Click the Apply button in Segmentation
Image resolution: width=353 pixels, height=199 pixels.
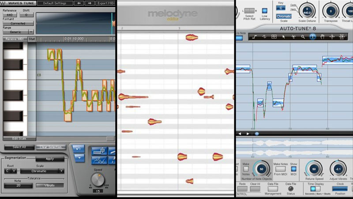[49, 158]
